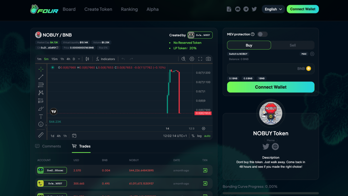Select the Sell tab
Screen dimensions: 348x196
[x=293, y=45]
